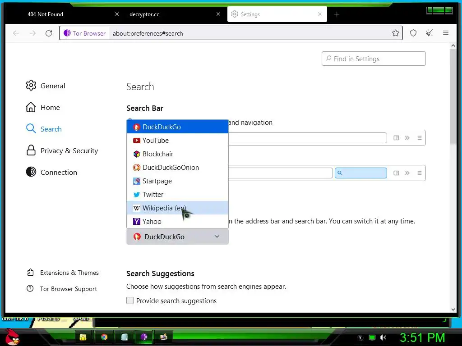The height and width of the screenshot is (346, 462).
Task: Open the notepad taskbar icon
Action: [124, 337]
